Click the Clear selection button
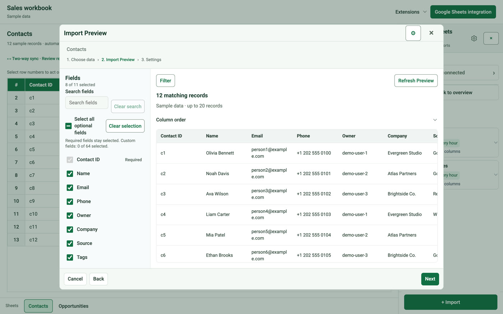503x314 pixels. point(125,126)
